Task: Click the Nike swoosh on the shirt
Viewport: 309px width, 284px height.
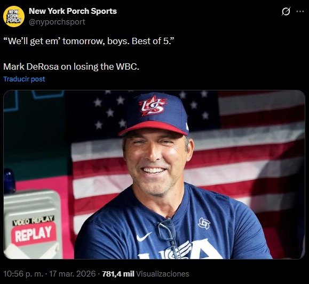Action: tap(144, 237)
